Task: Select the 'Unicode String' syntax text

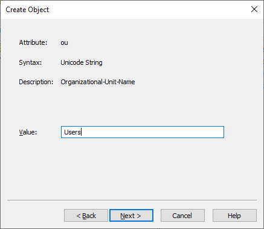Action: [x=82, y=62]
